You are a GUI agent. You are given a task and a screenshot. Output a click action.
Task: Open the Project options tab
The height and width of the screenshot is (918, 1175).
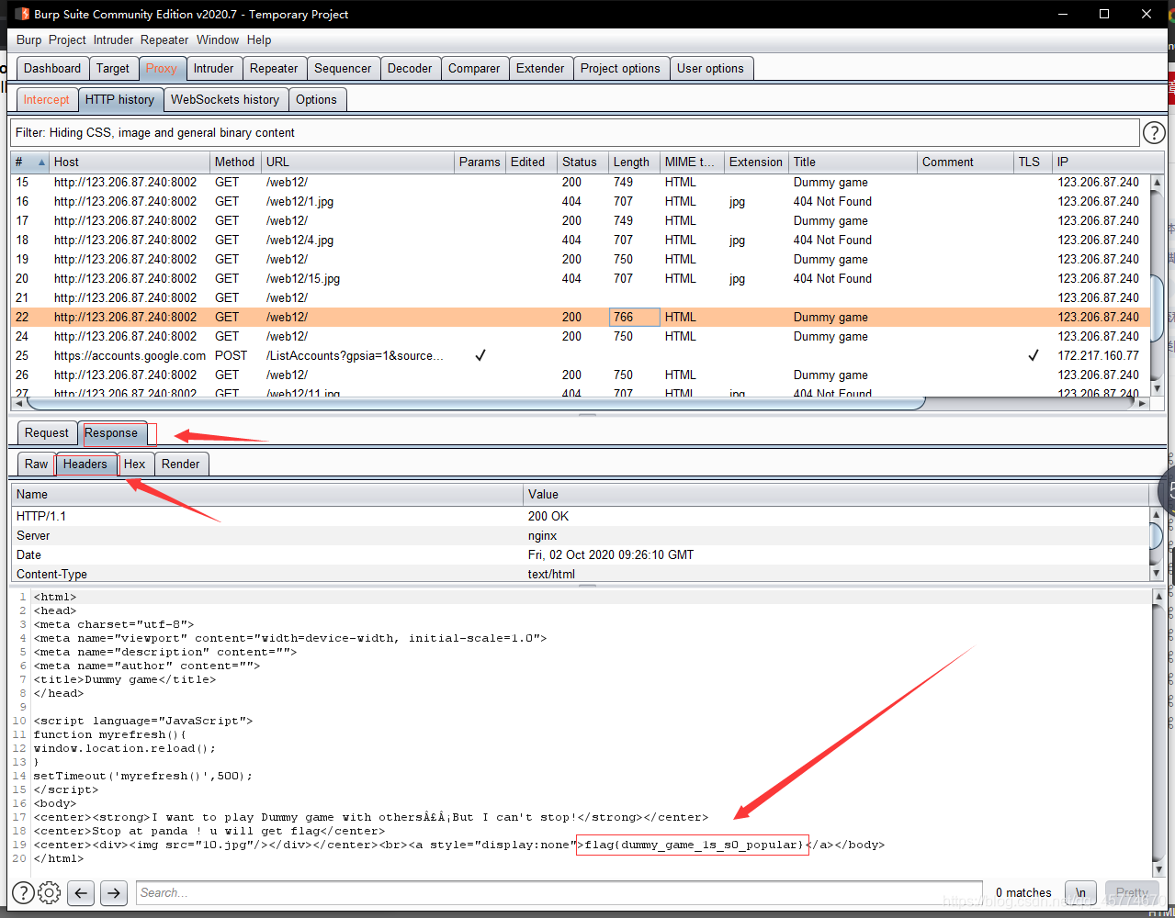620,68
